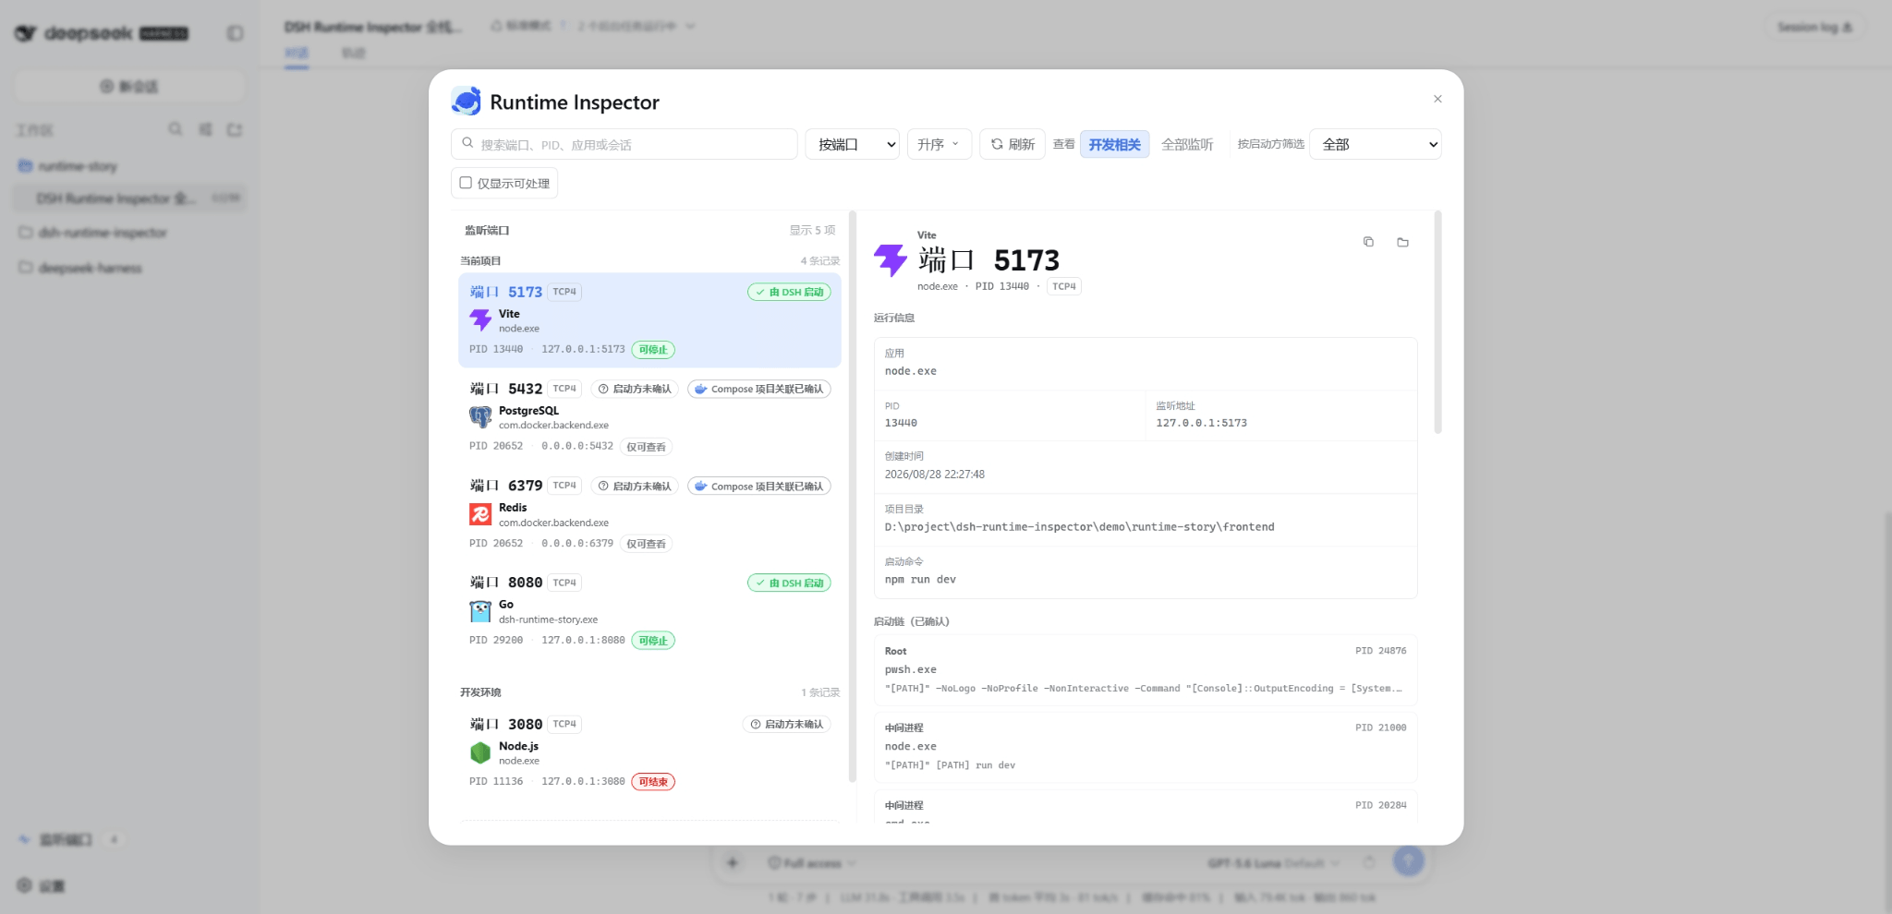Select the 端口 6379 Redis entry
This screenshot has width=1892, height=914.
pos(649,513)
